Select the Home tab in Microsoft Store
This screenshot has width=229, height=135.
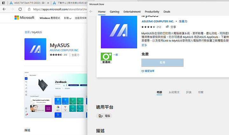coord(102,12)
